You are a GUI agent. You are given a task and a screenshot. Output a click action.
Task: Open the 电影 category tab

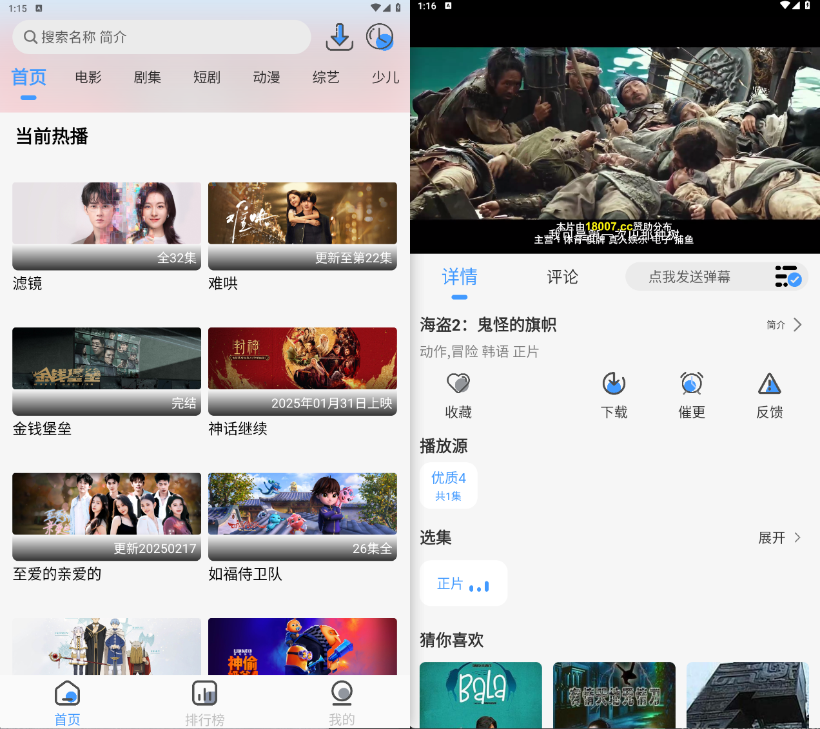click(88, 77)
